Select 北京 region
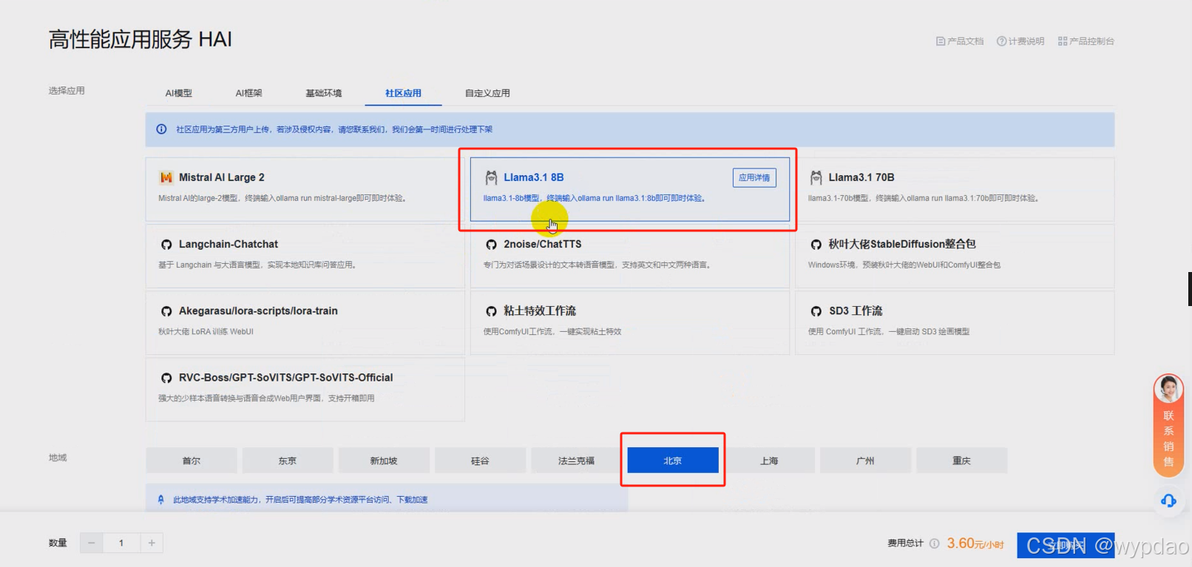1192x567 pixels. pos(673,461)
